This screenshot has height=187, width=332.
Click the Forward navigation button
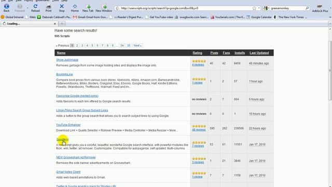click(20, 8)
